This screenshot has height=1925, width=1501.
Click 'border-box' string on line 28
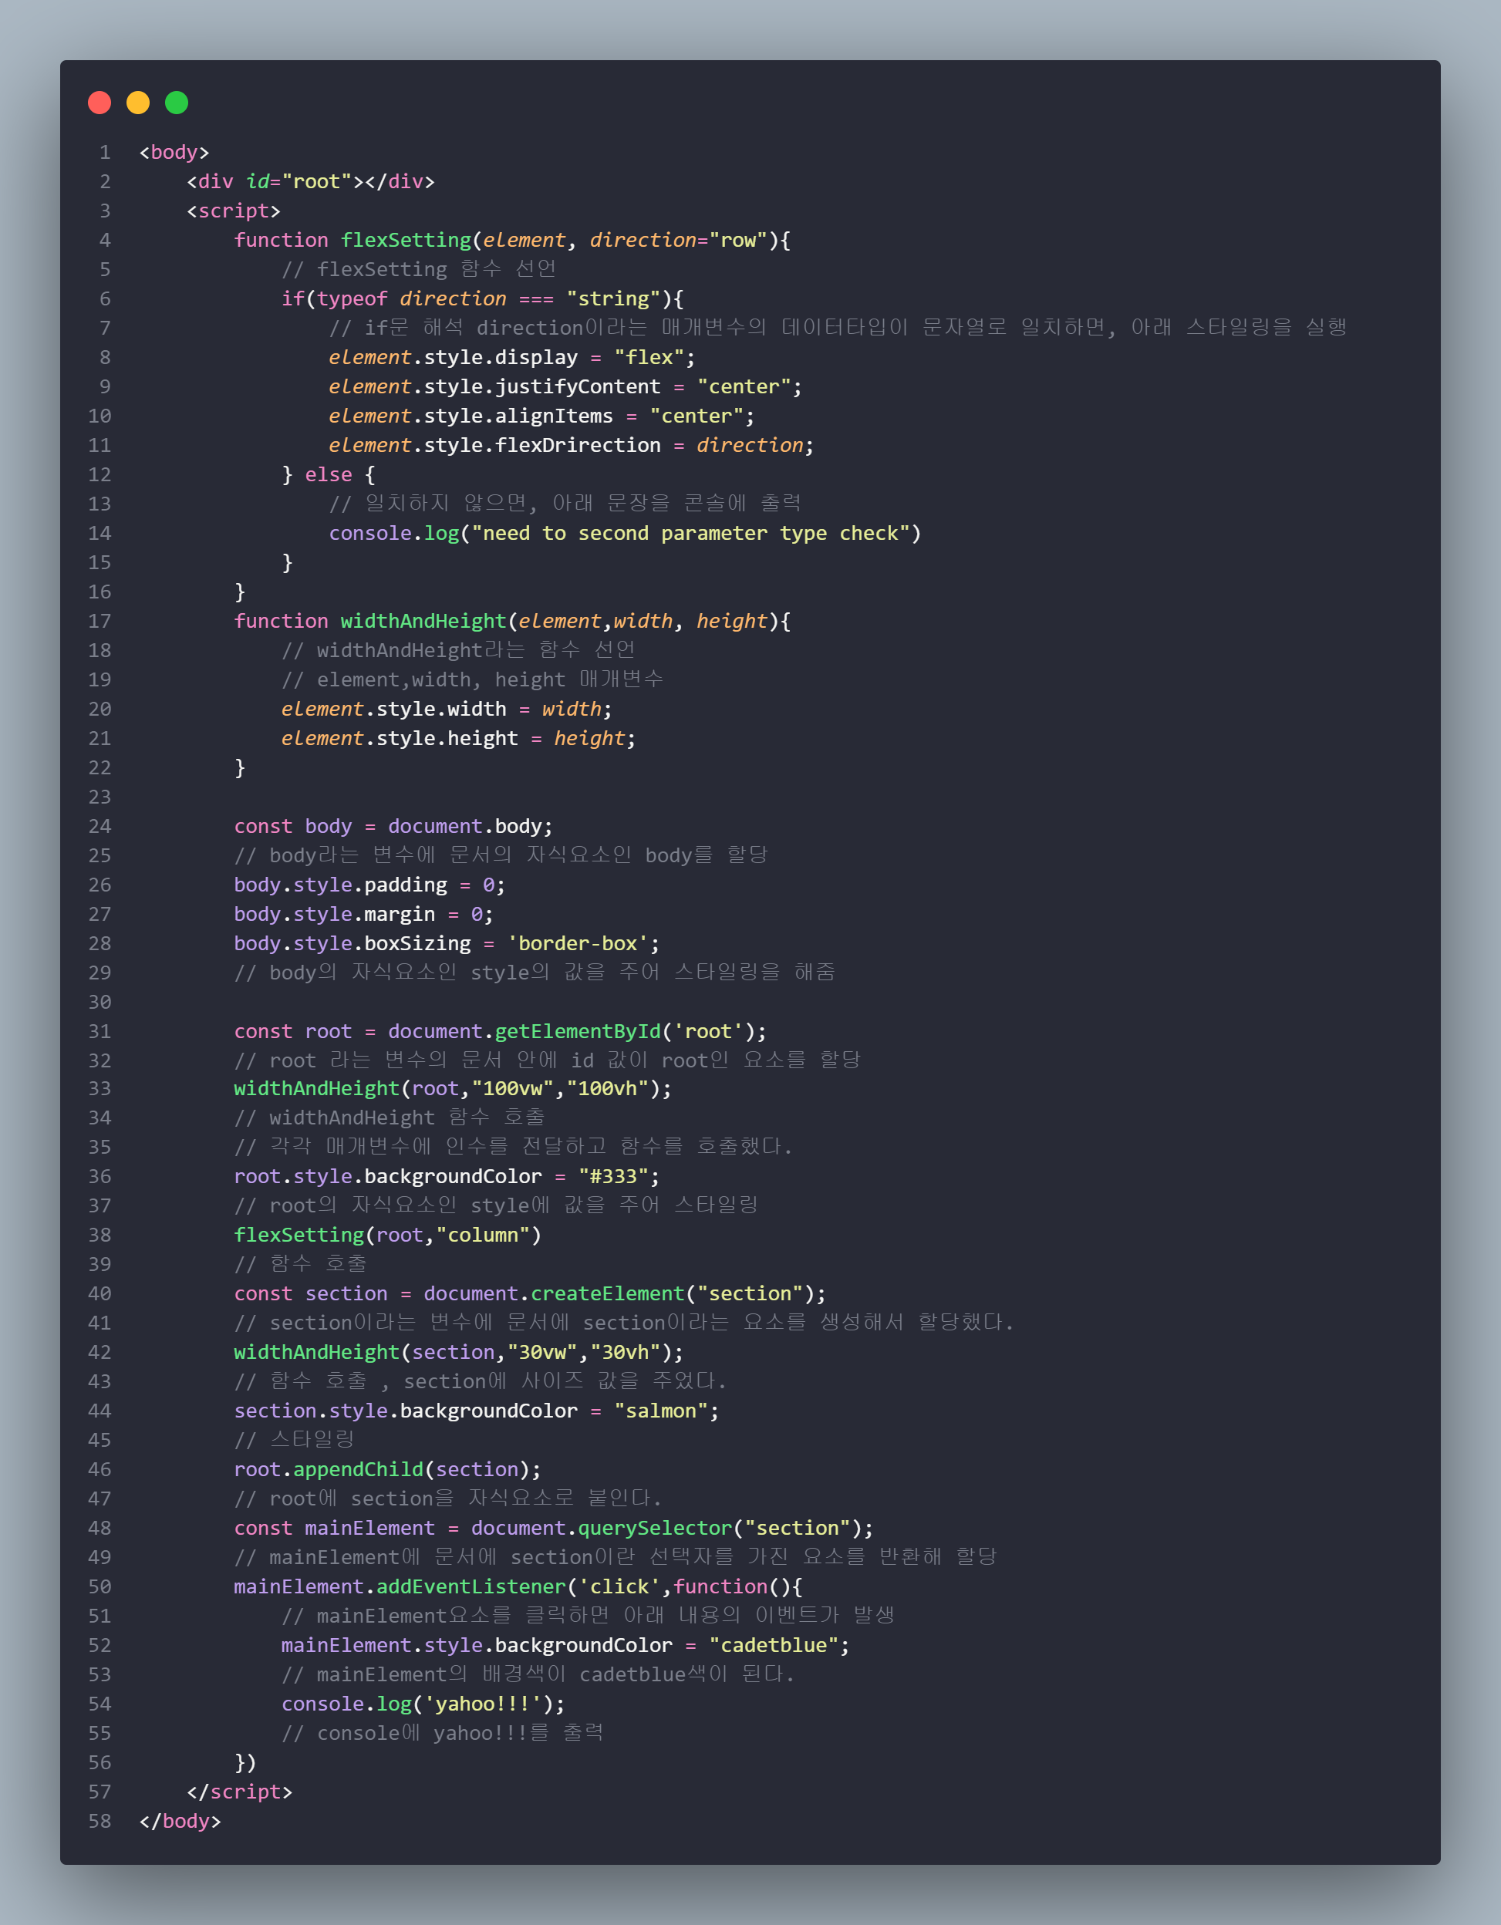[577, 943]
